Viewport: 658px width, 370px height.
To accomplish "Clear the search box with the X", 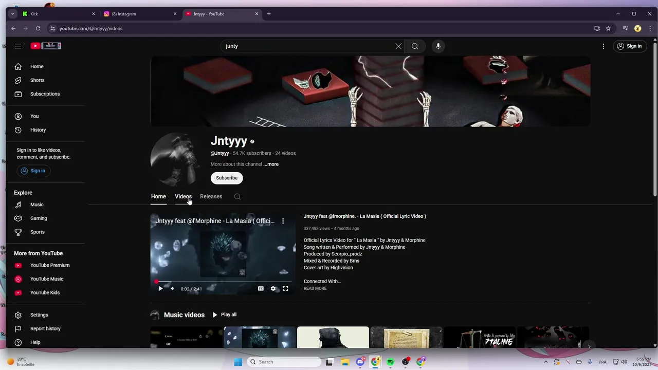I will pos(398,46).
